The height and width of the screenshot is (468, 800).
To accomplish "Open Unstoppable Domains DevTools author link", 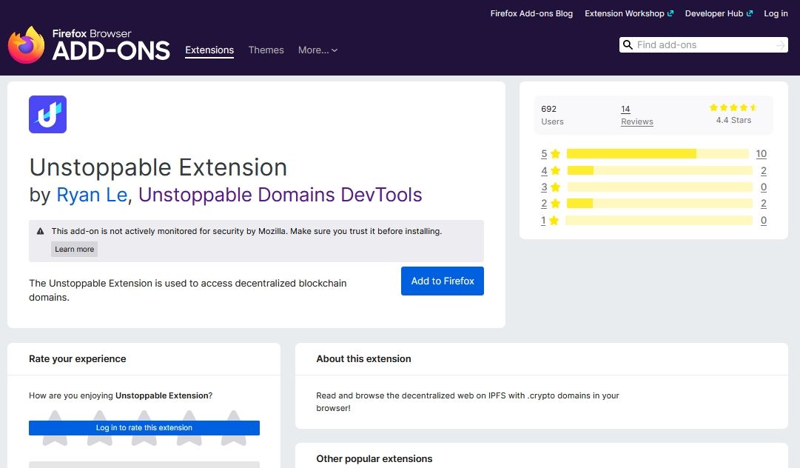I will (x=280, y=195).
